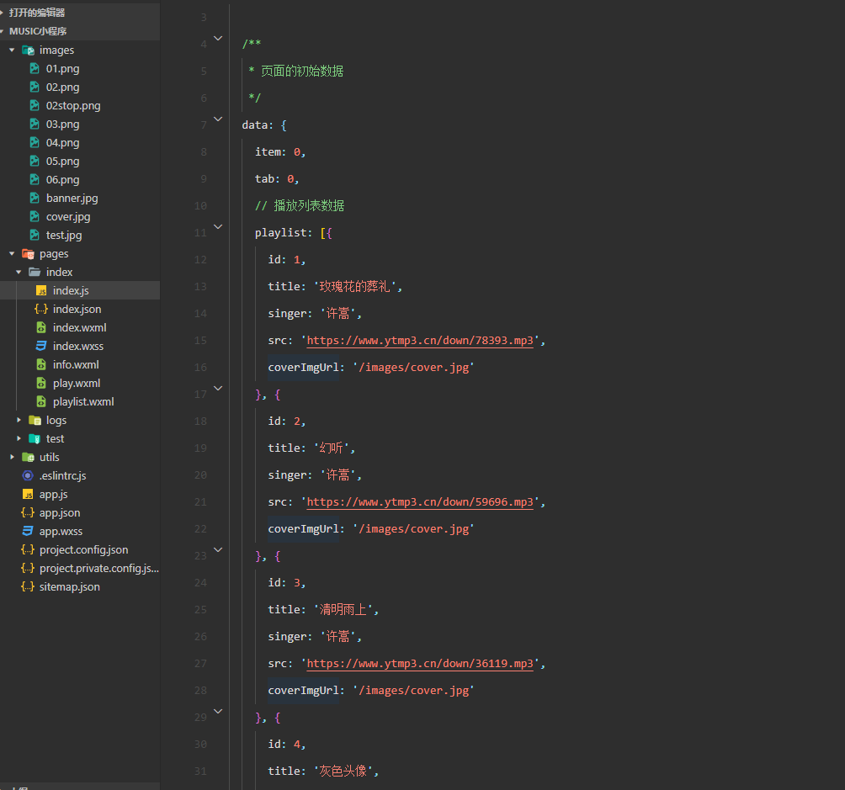The height and width of the screenshot is (790, 845).
Task: Click the logs folder icon
Action: pyautogui.click(x=35, y=421)
